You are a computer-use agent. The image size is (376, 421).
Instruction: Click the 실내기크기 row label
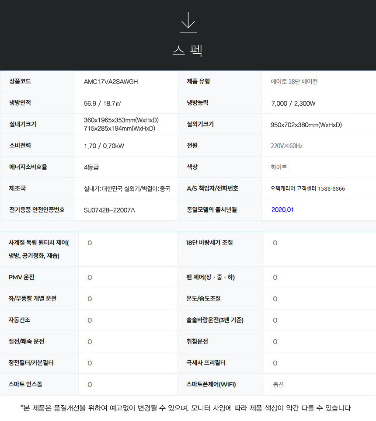pyautogui.click(x=23, y=124)
